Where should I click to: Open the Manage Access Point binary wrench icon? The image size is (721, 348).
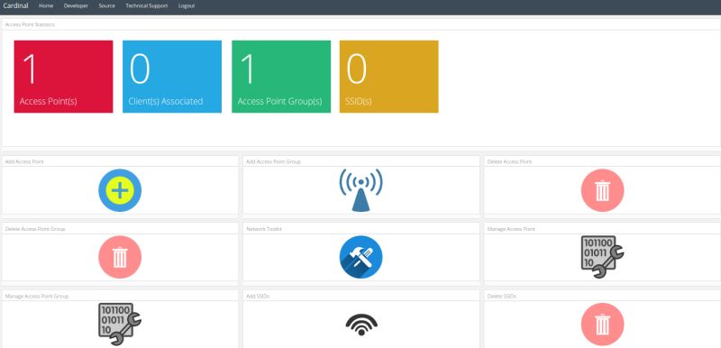602,257
